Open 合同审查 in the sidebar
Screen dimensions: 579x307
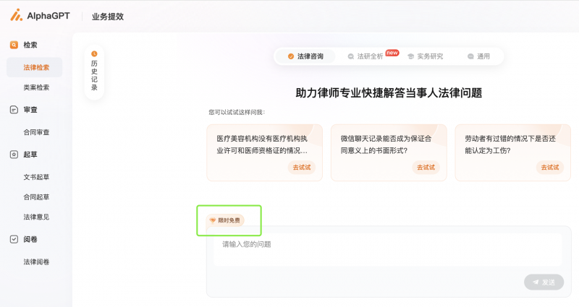(x=36, y=132)
